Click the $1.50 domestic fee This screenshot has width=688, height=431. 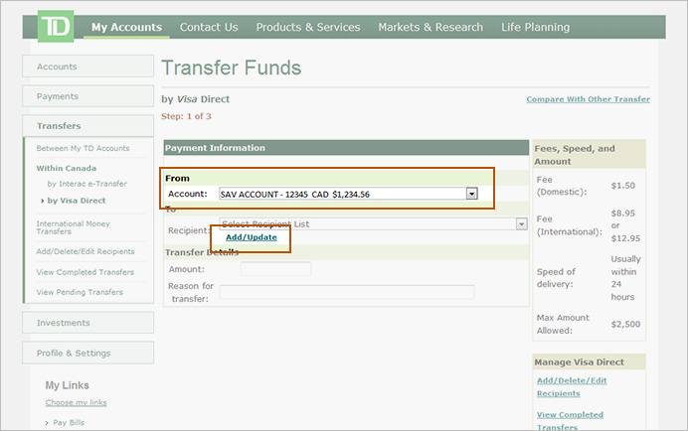pyautogui.click(x=623, y=186)
